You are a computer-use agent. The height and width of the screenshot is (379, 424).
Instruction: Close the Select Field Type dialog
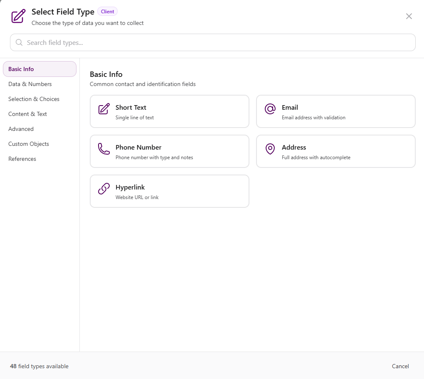[x=409, y=16]
